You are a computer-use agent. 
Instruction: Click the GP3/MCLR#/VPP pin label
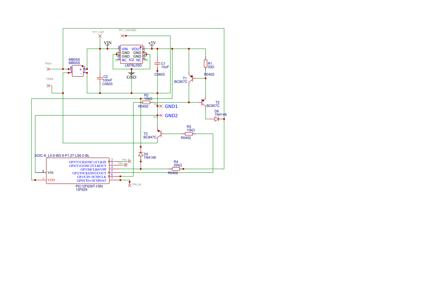pyautogui.click(x=93, y=169)
